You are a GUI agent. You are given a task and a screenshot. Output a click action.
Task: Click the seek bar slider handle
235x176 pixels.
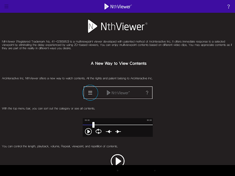click(x=93, y=125)
